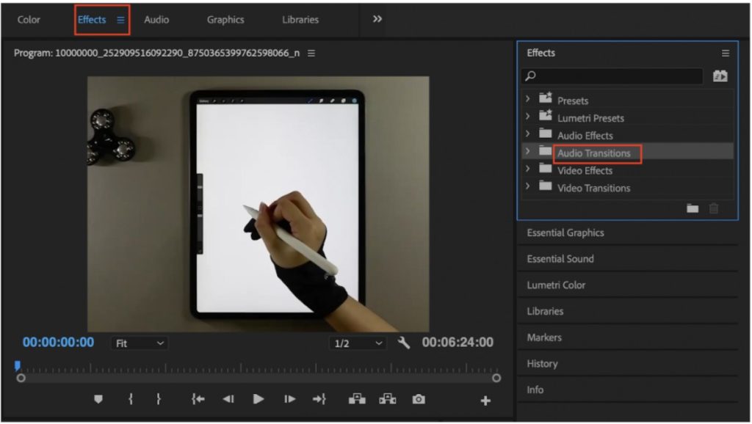Screen dimensions: 752x424
Task: Click the New Custom Bin icon in Effects panel
Action: click(692, 208)
